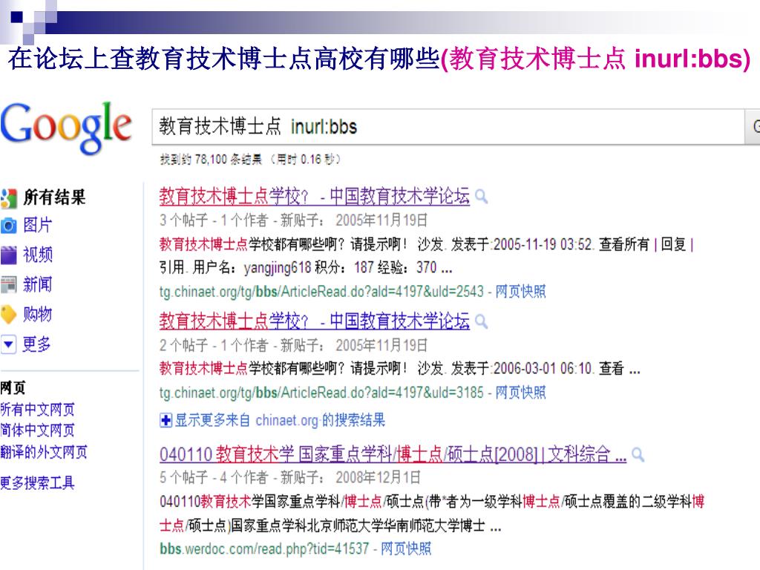This screenshot has height=570, width=760.
Task: Click the result count text 找到约 78,100 条结果
Action: tap(211, 159)
